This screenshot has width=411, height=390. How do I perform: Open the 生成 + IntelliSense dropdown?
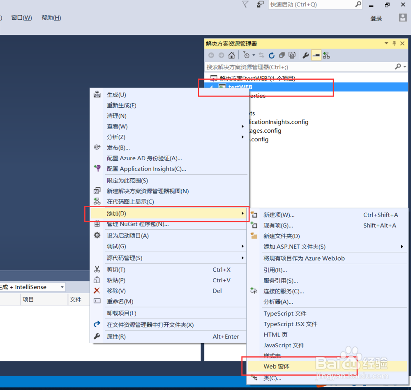(x=63, y=287)
